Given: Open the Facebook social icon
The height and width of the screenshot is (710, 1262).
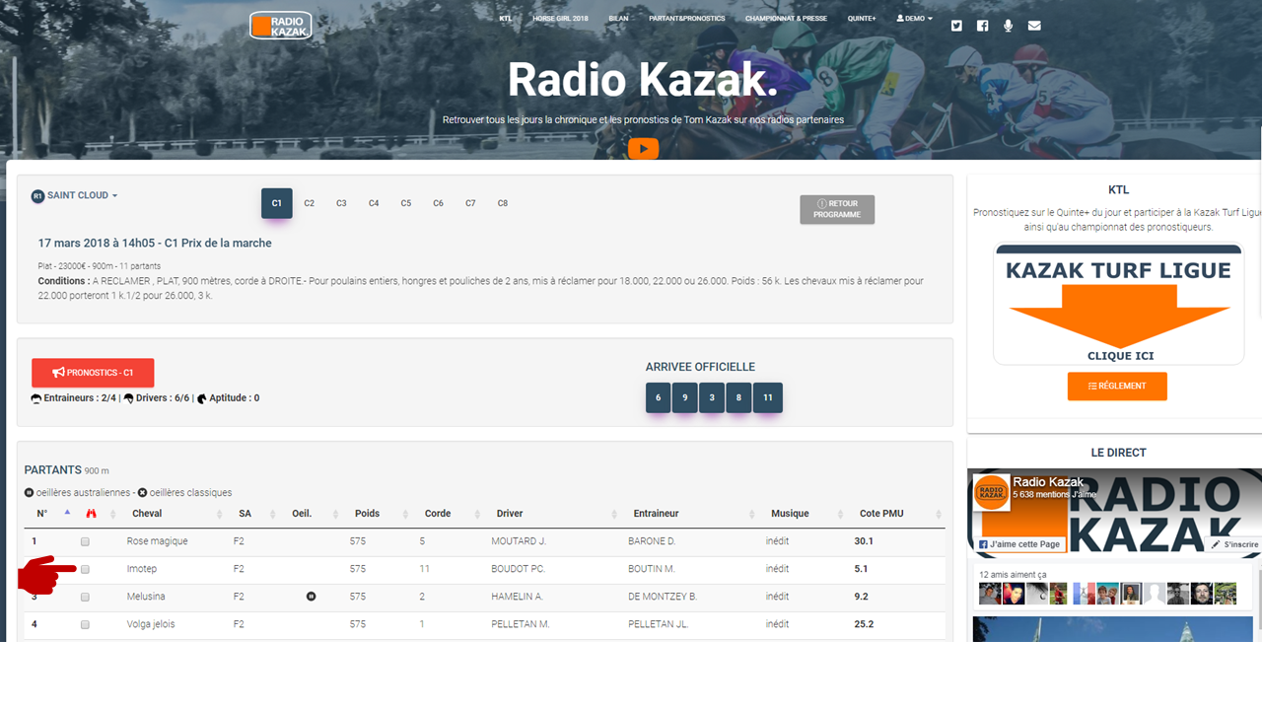Looking at the screenshot, I should tap(982, 26).
